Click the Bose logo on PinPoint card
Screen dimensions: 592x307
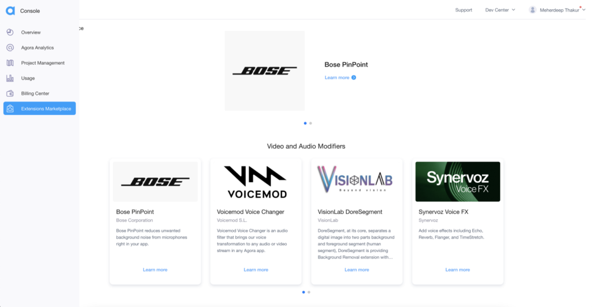(x=155, y=182)
